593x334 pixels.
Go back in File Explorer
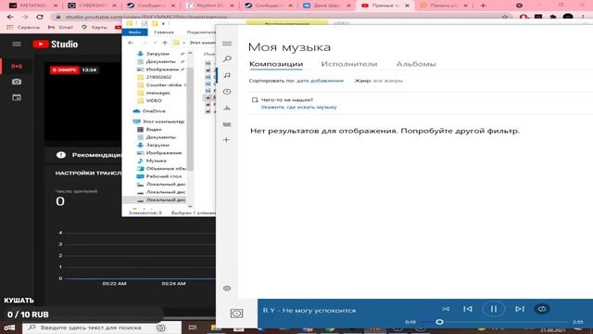click(x=131, y=43)
